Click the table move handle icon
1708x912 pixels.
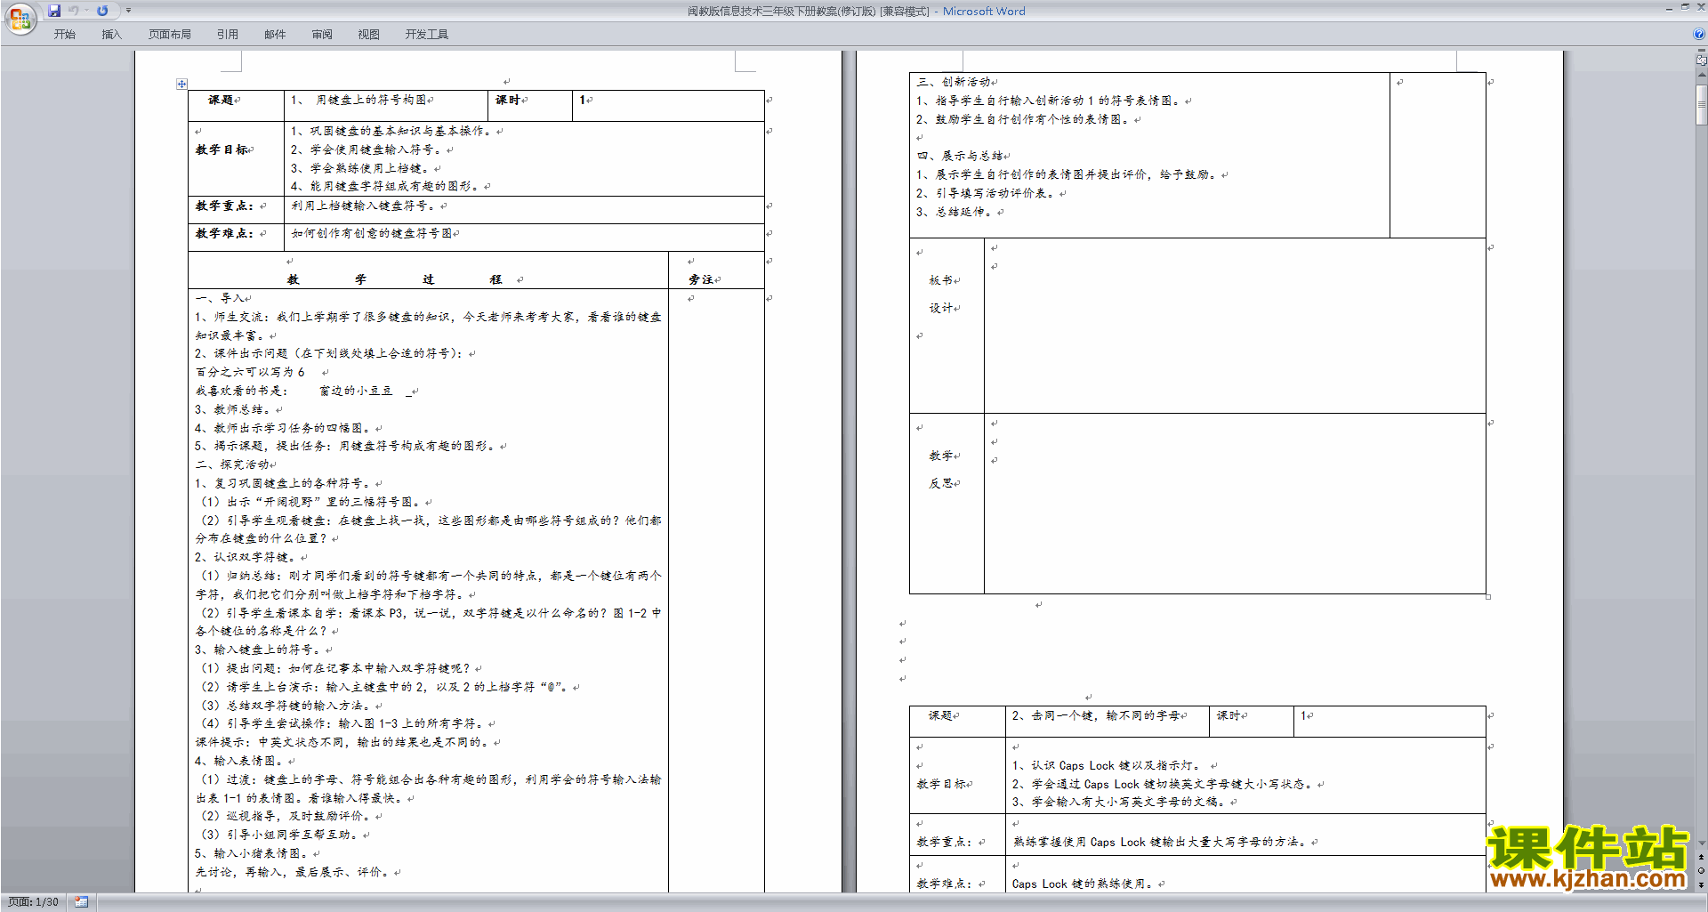(x=181, y=84)
